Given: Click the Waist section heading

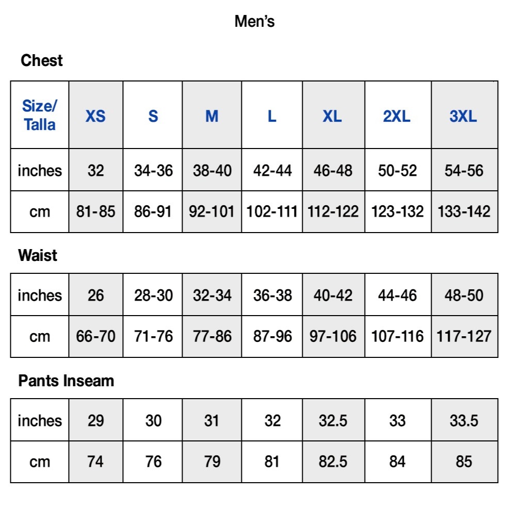Looking at the screenshot, I should [38, 255].
